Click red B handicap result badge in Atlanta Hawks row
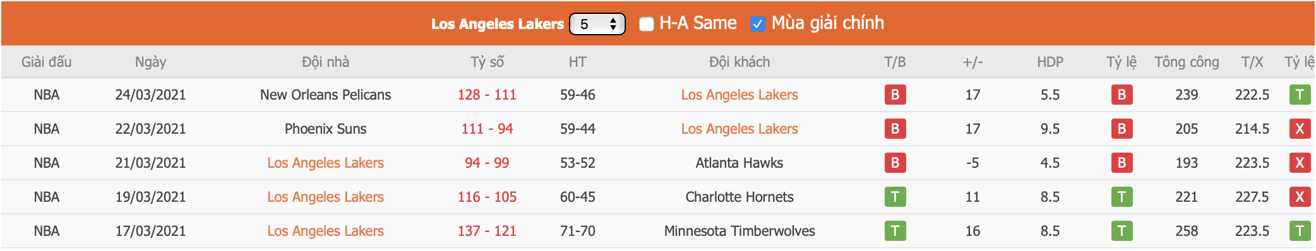Viewport: 1316px width, 251px height. pos(1122,163)
